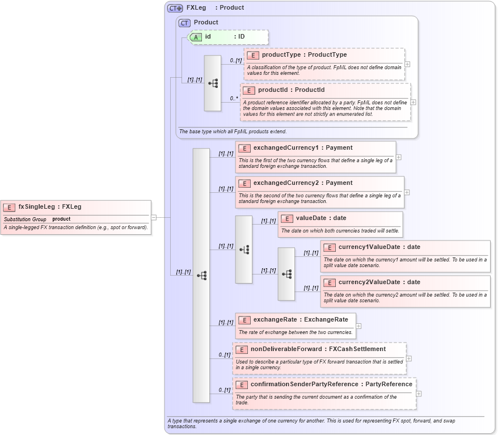The height and width of the screenshot is (435, 498).
Task: Click the E icon on exchangedCurrency1
Action: pos(244,148)
